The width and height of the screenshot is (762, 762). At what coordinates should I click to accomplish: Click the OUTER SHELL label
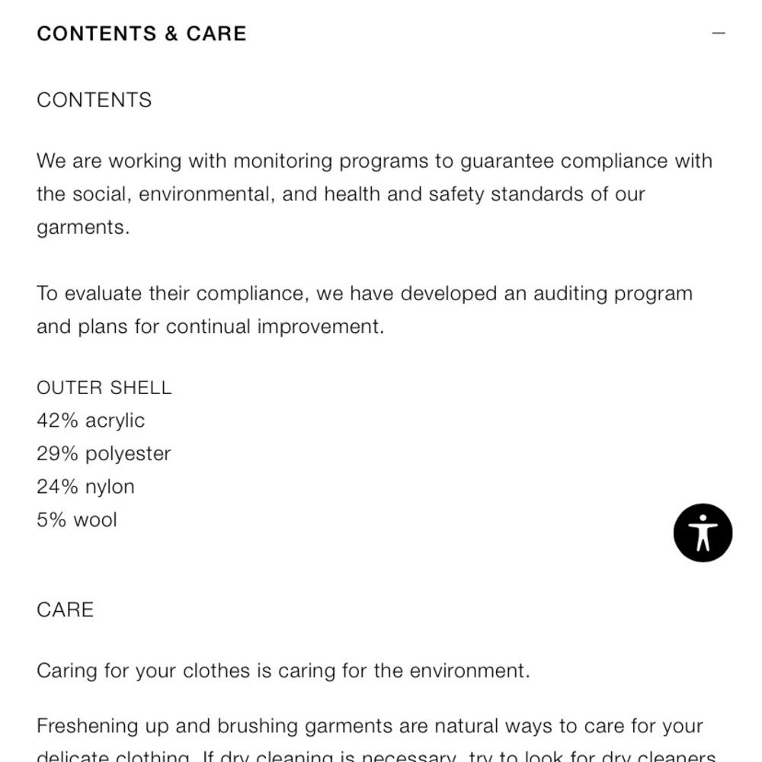[x=104, y=388]
